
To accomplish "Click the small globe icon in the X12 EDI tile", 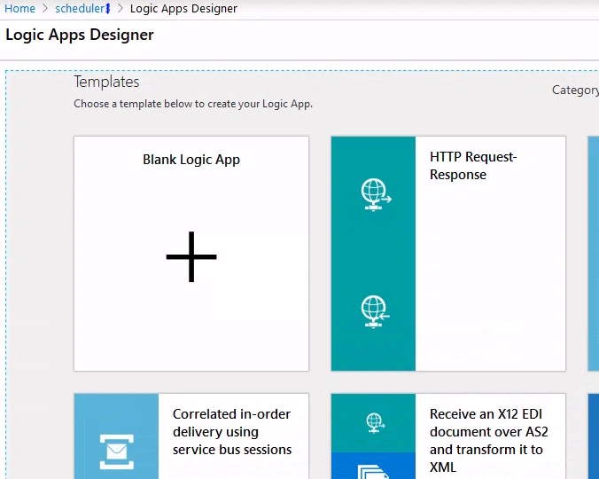I will pos(375,423).
